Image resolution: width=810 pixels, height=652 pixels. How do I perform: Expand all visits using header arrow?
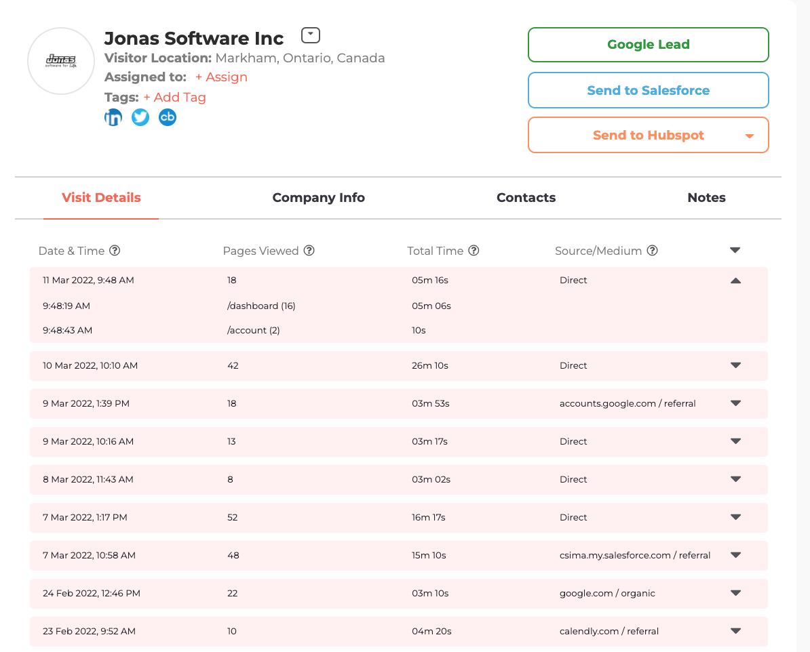click(735, 251)
